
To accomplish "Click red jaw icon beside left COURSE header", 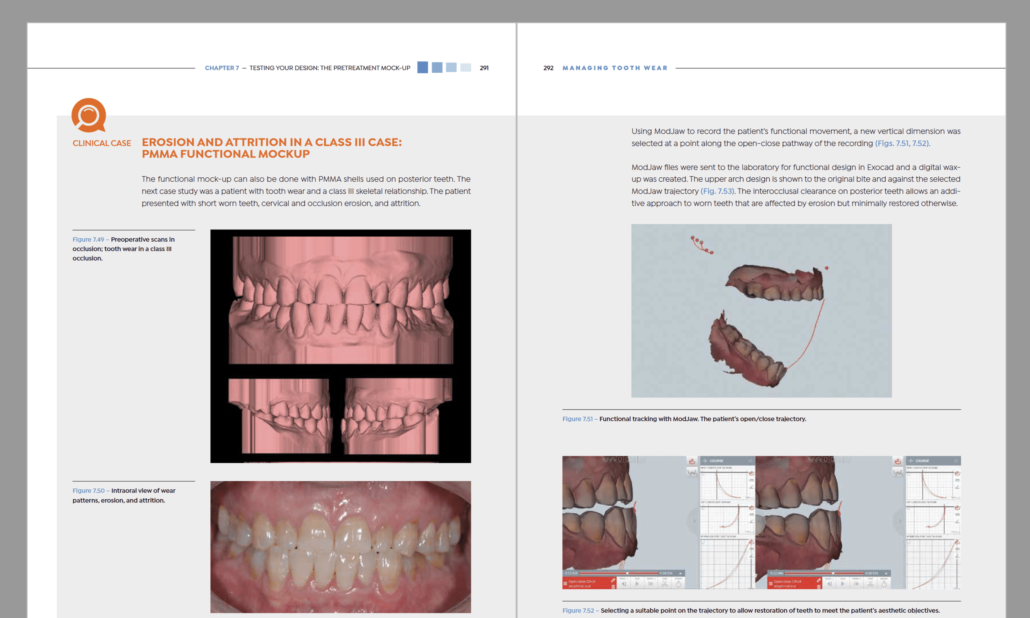I will [x=692, y=461].
